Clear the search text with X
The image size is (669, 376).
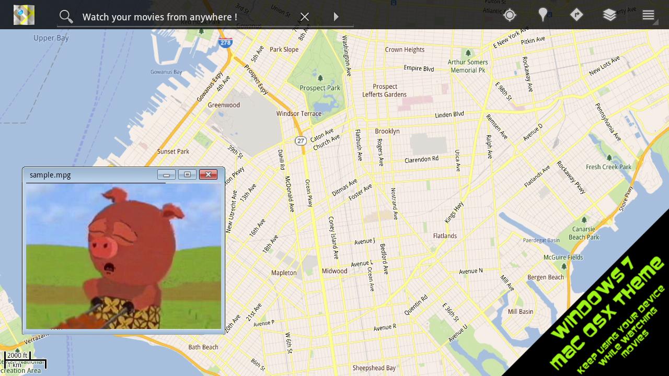click(x=305, y=17)
